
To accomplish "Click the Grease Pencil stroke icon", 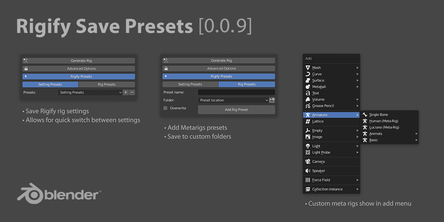I will click(308, 106).
